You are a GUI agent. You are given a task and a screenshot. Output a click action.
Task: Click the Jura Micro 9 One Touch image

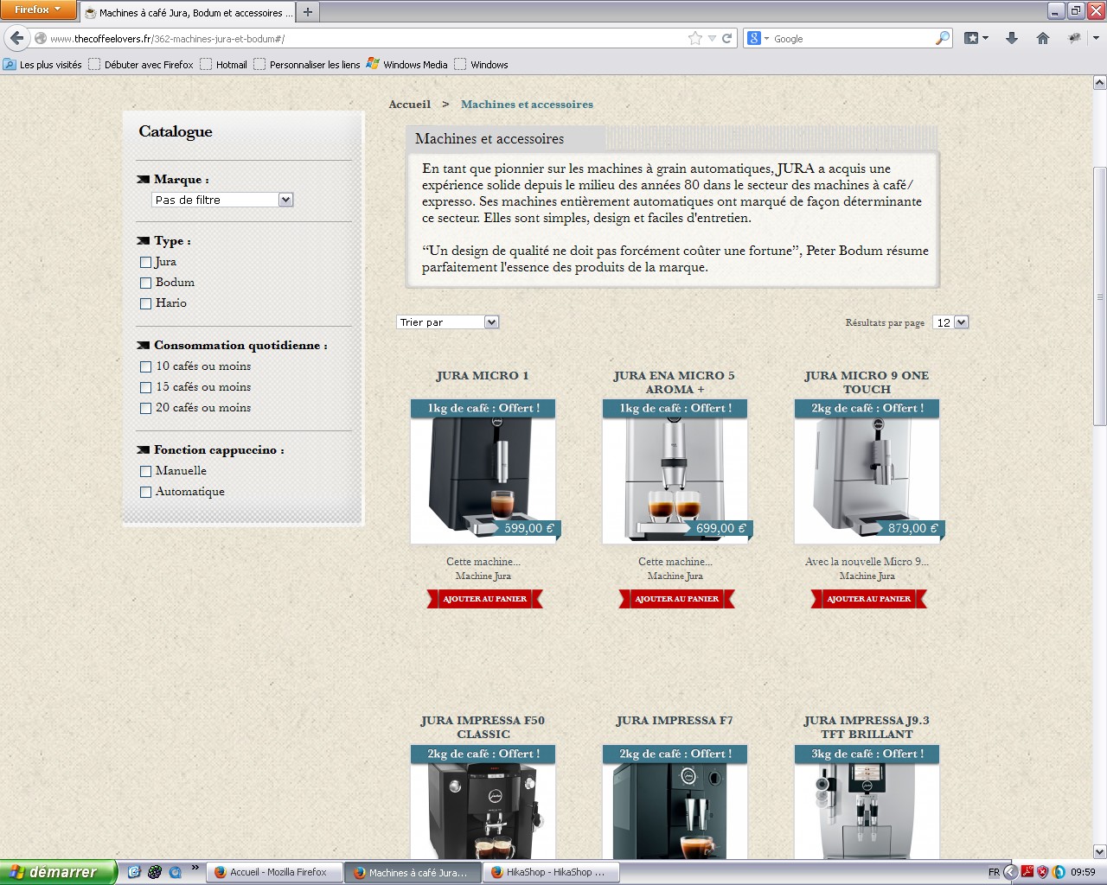click(x=867, y=473)
